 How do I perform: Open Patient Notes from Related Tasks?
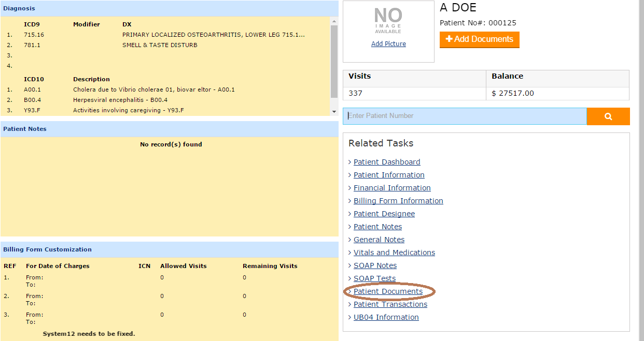377,227
